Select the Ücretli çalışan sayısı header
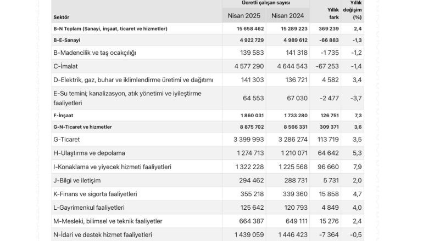This screenshot has width=423, height=241. (x=266, y=3)
